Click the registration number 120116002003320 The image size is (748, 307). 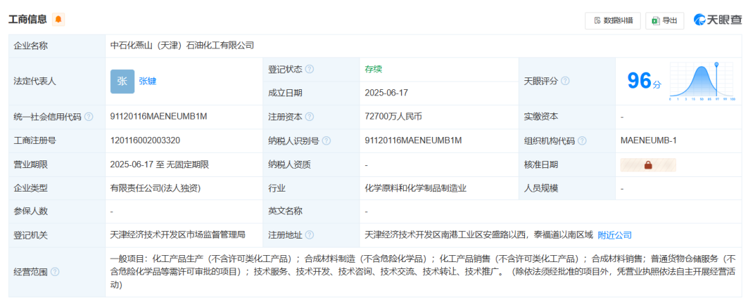pos(145,140)
